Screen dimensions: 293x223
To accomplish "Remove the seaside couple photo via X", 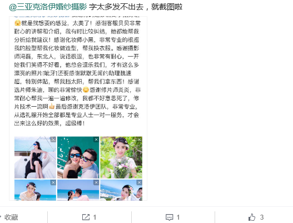I will tap(140, 182).
